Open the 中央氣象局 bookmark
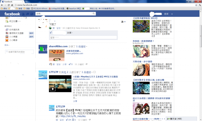This screenshot has width=202, height=121. coord(107,9)
